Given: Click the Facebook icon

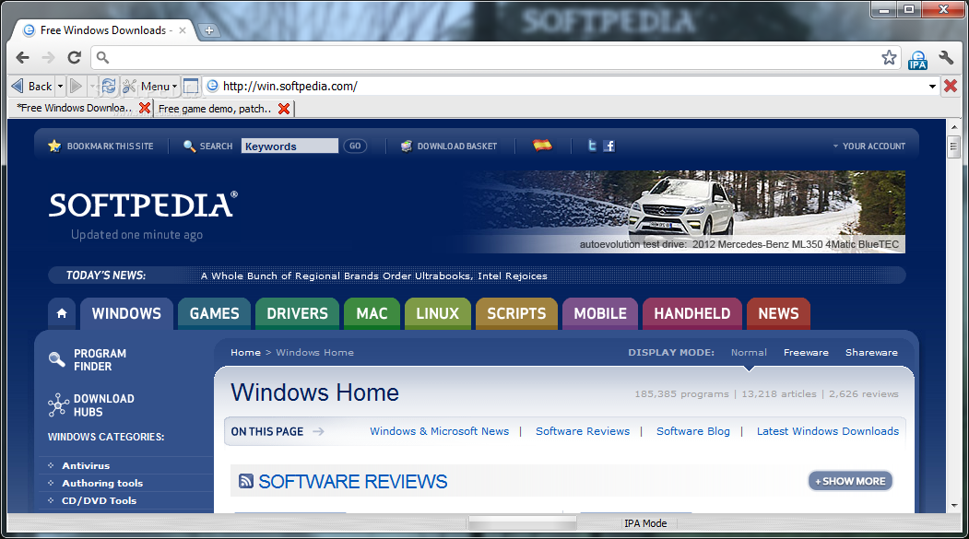Looking at the screenshot, I should [x=609, y=146].
